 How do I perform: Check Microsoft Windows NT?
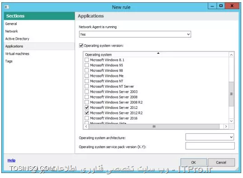click(87, 81)
